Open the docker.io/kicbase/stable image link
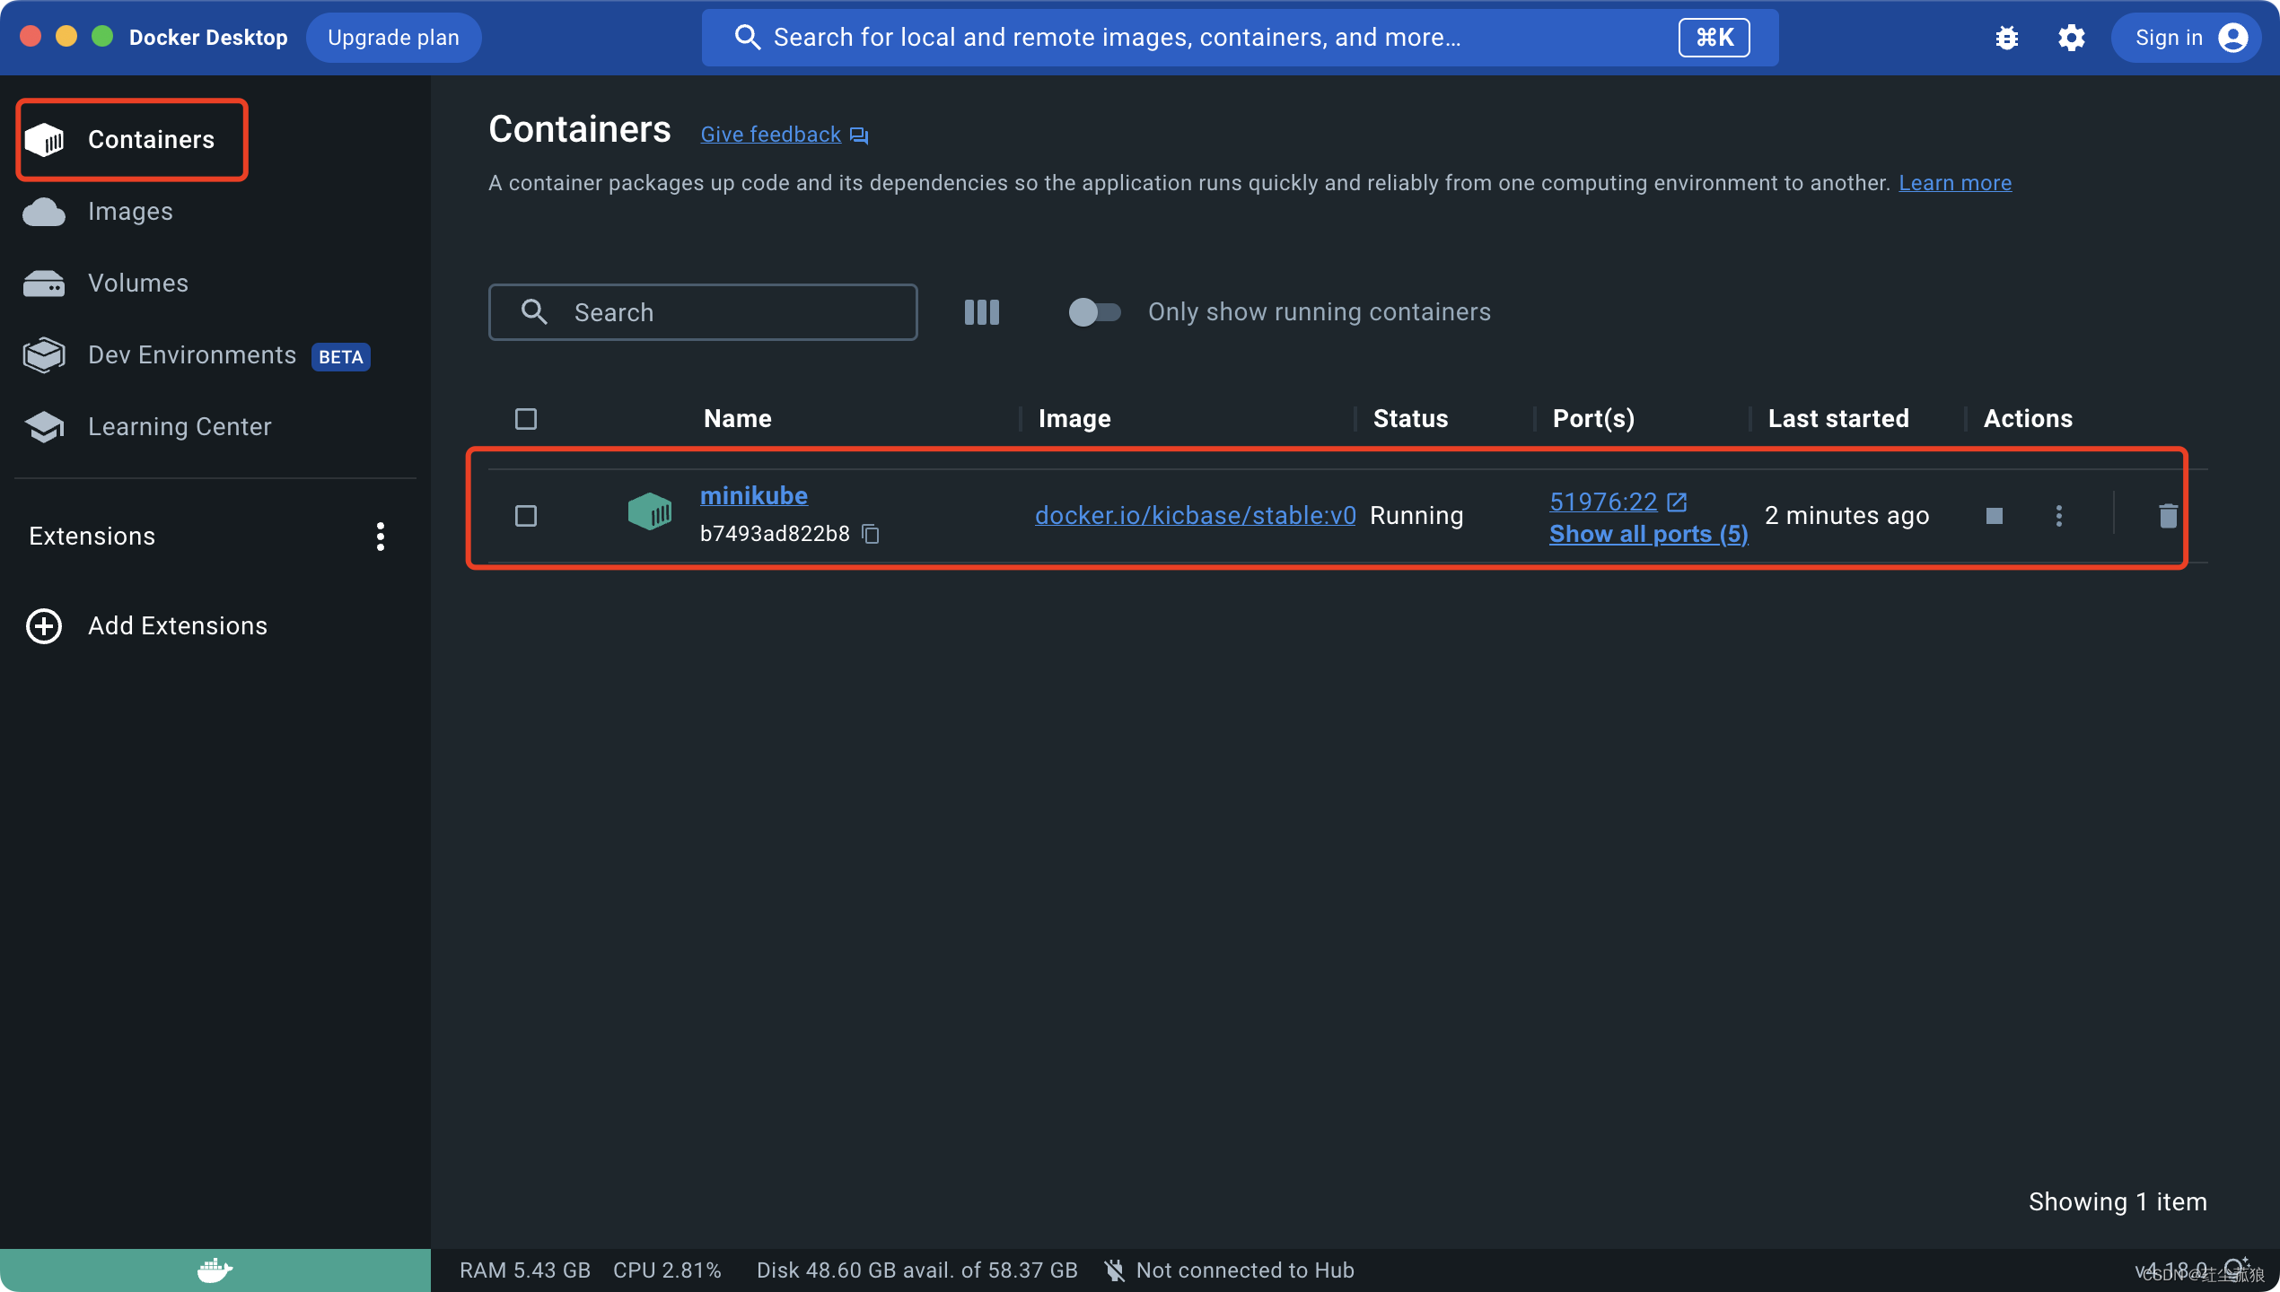 click(1195, 516)
